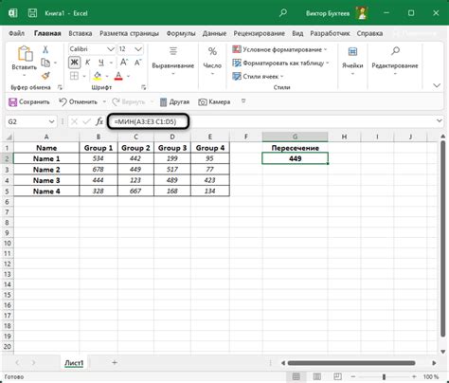The image size is (449, 383).
Task: Open the Файл tab
Action: tap(16, 33)
